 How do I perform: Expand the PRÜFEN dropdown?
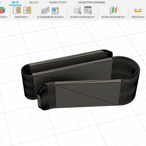tap(138, 17)
